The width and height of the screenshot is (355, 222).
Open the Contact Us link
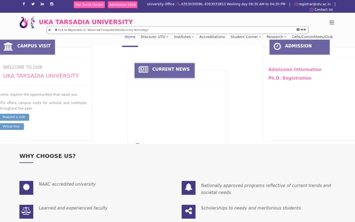point(323,9)
